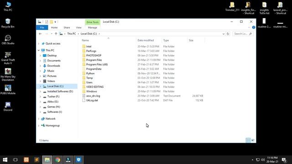Open XAMPP from the taskbar

click(26, 160)
